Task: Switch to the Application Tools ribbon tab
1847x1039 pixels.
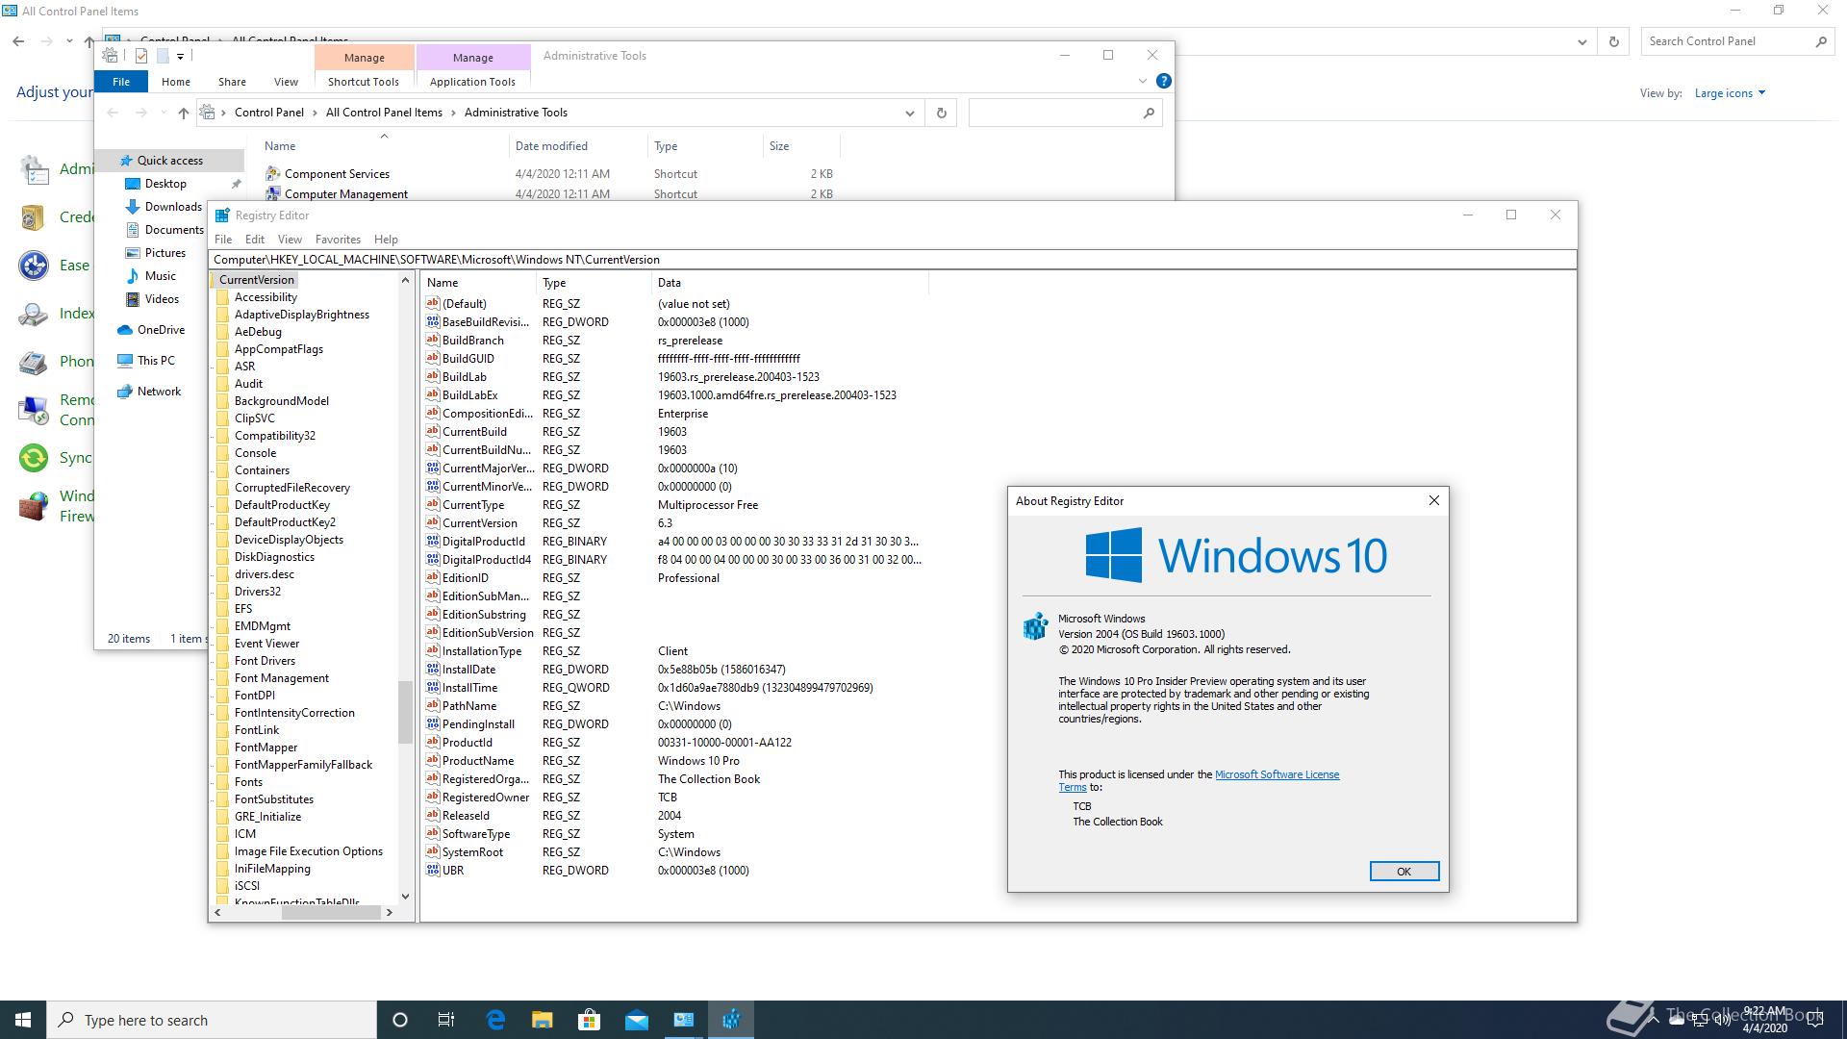Action: (x=472, y=82)
